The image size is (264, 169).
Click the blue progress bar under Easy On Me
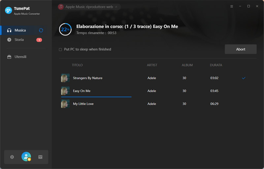(x=96, y=97)
